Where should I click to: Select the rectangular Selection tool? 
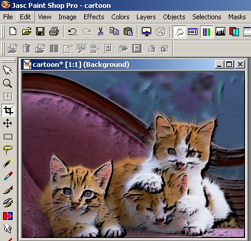[x=8, y=137]
